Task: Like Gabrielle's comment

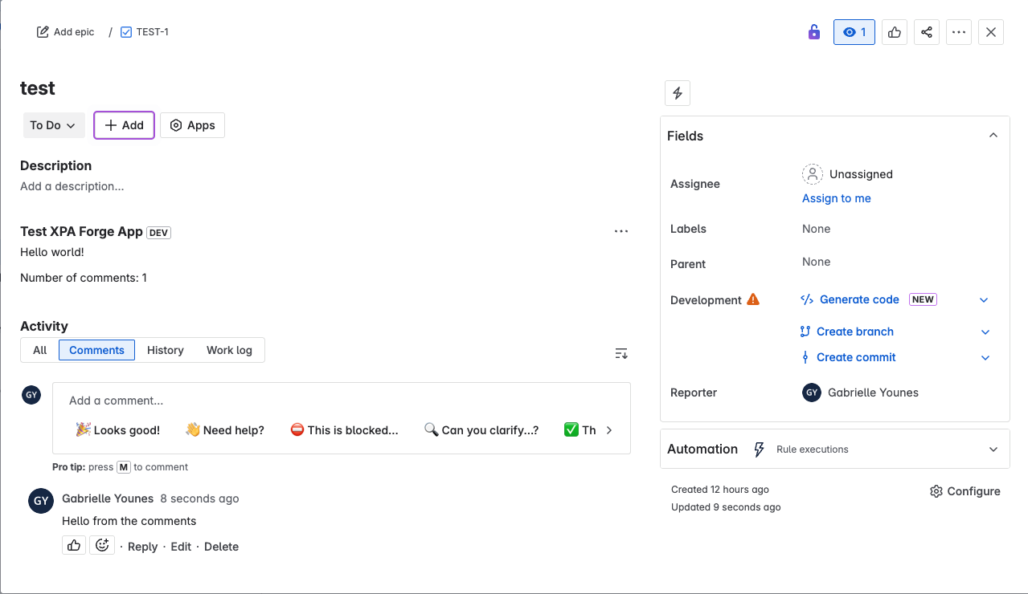Action: click(73, 544)
